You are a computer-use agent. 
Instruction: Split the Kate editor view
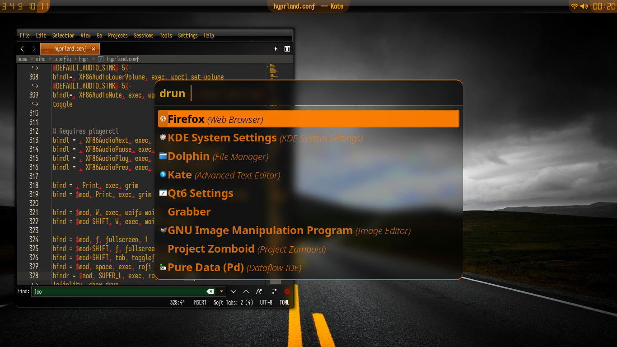pos(287,49)
